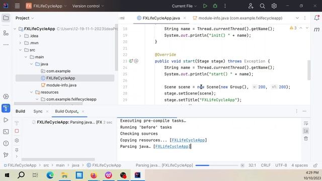The height and width of the screenshot is (181, 322).
Task: Toggle scroll to end of build output
Action: click(x=306, y=131)
